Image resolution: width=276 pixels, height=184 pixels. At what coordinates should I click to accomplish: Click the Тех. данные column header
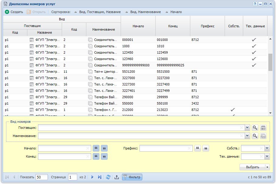(255, 26)
